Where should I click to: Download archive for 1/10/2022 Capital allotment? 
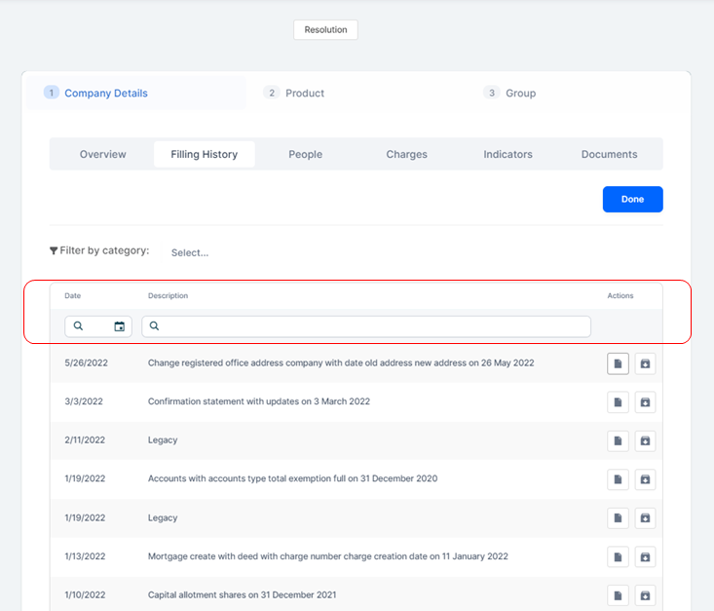[645, 595]
